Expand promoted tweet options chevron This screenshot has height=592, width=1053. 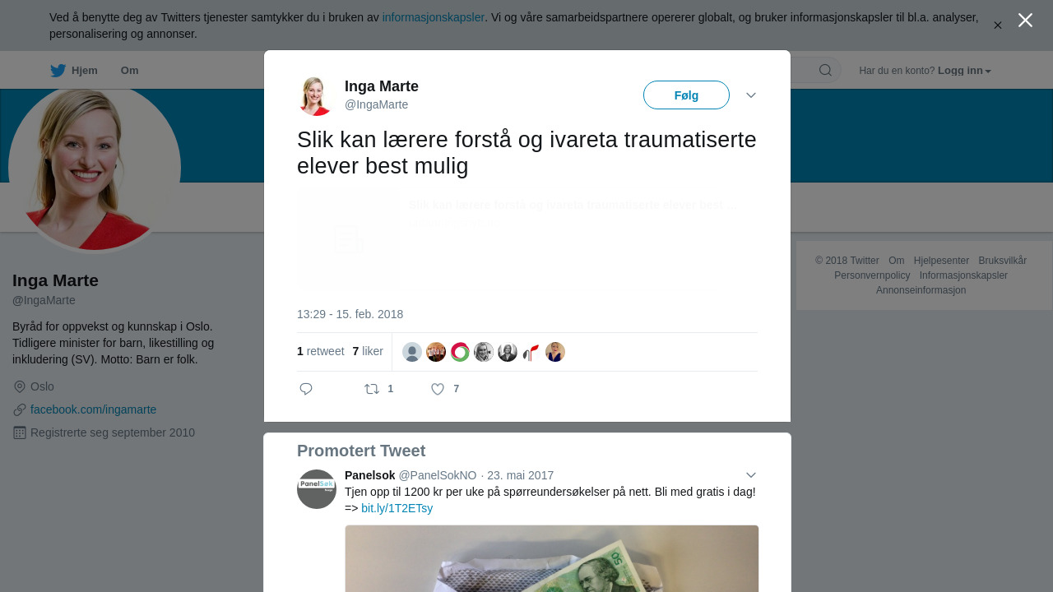click(751, 475)
